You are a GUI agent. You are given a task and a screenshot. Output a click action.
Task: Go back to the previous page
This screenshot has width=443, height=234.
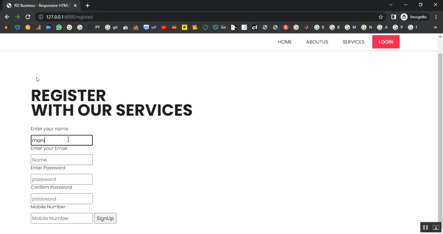coord(7,17)
